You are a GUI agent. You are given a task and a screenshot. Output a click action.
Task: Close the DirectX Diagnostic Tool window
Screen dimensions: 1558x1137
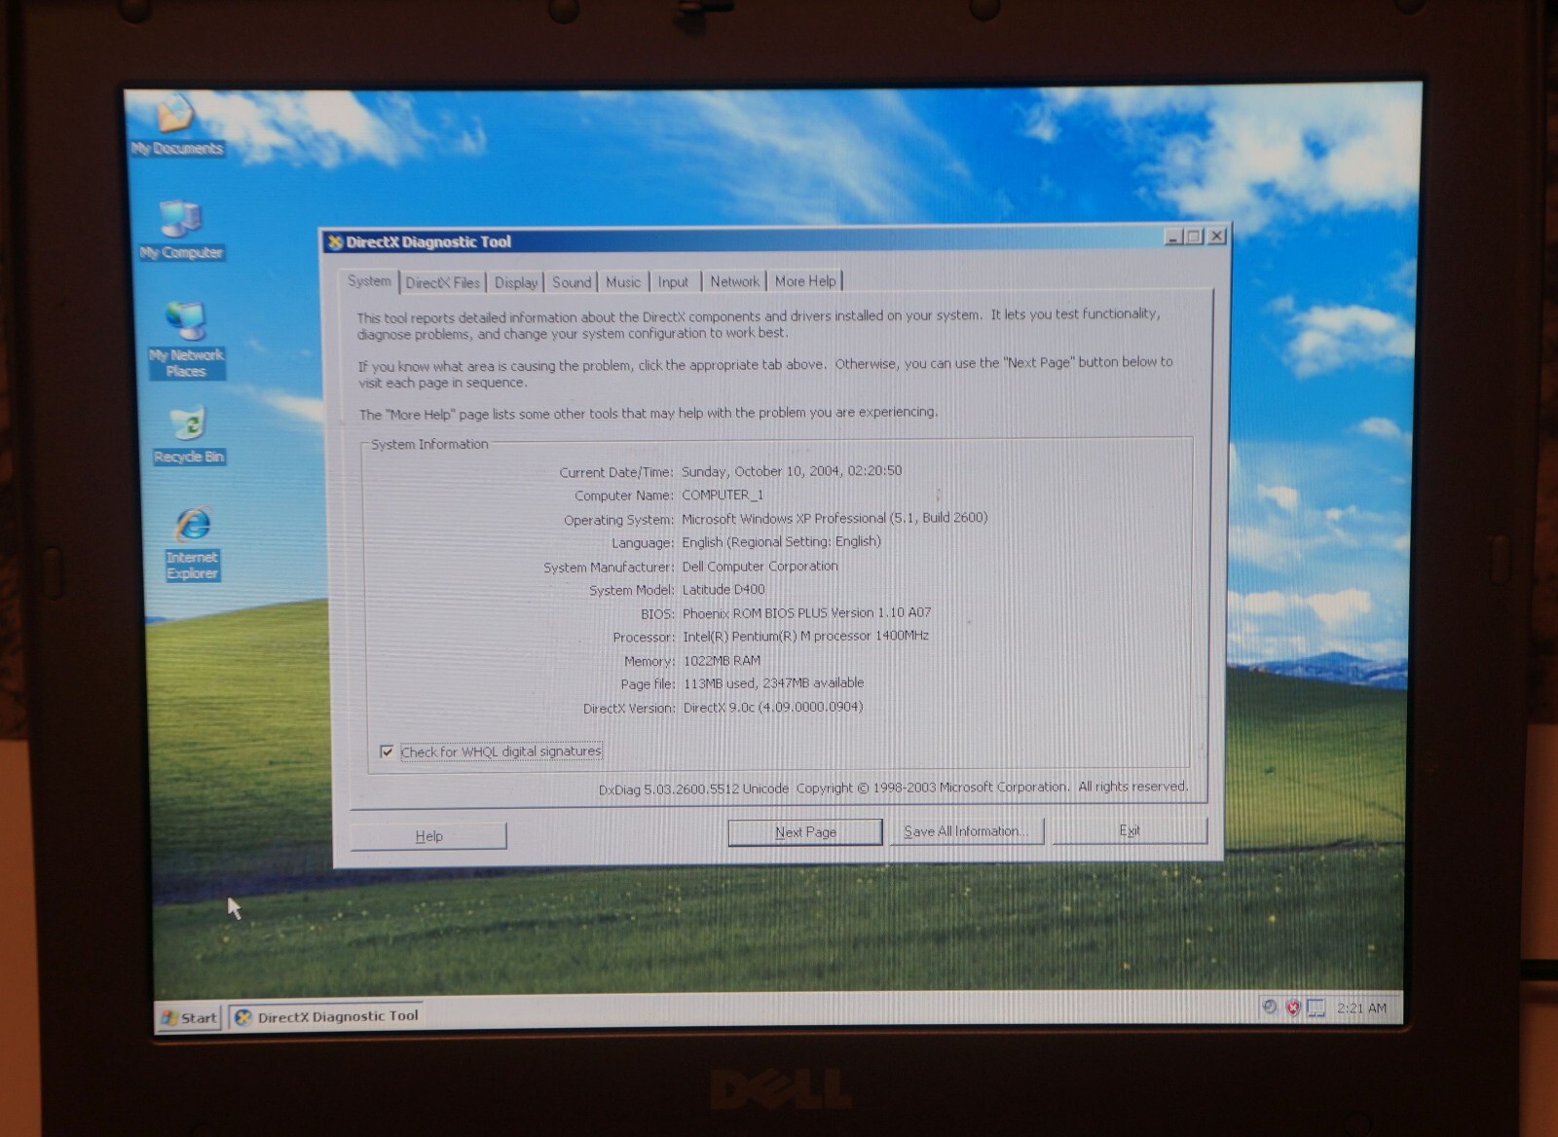[x=1216, y=236]
